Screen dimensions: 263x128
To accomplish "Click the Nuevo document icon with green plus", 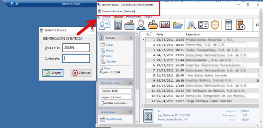I will click(103, 51).
